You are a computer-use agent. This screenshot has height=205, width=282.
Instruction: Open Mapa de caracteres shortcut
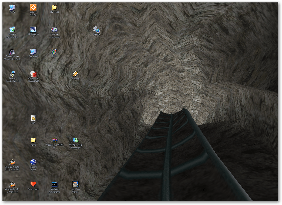click(x=54, y=30)
